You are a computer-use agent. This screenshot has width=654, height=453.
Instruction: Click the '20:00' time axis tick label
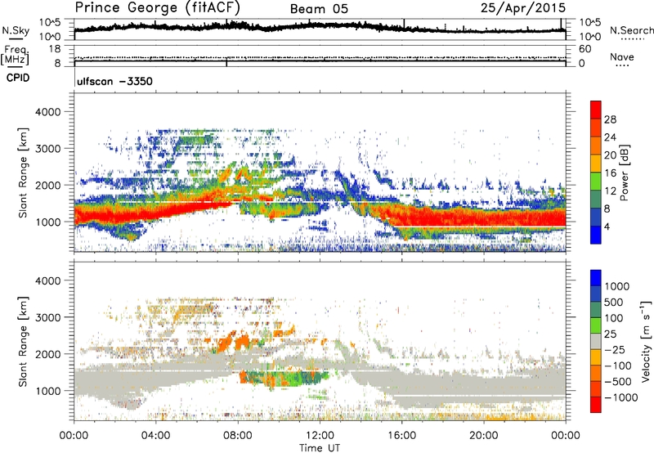tap(483, 436)
